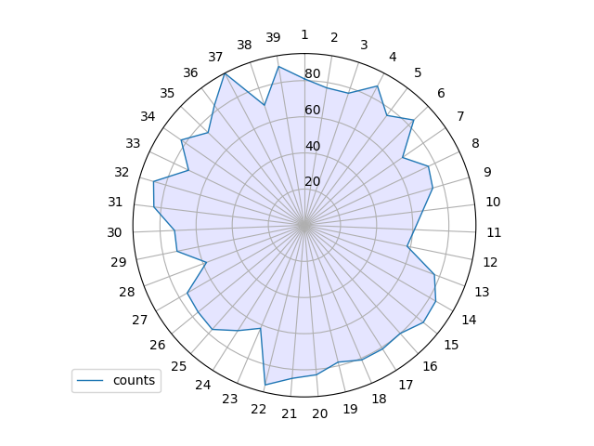Viewport: 594px width, 446px height.
Task: Click the axis label 4
Action: [393, 57]
